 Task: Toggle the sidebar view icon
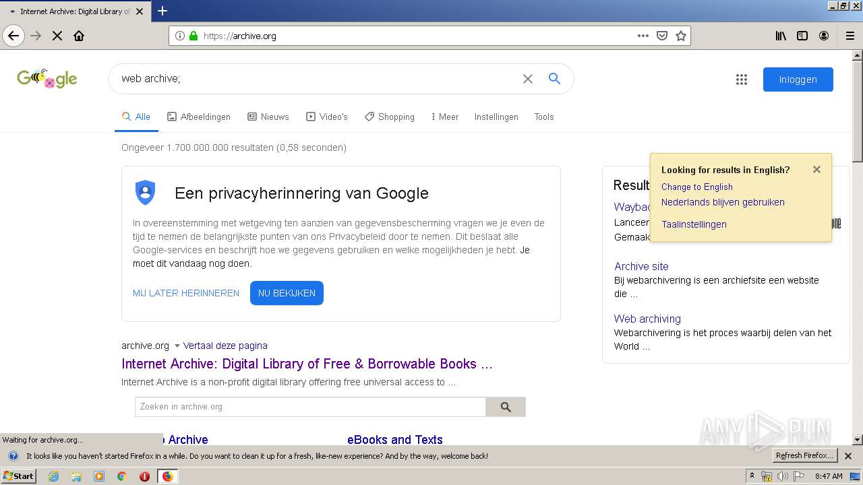coord(802,36)
